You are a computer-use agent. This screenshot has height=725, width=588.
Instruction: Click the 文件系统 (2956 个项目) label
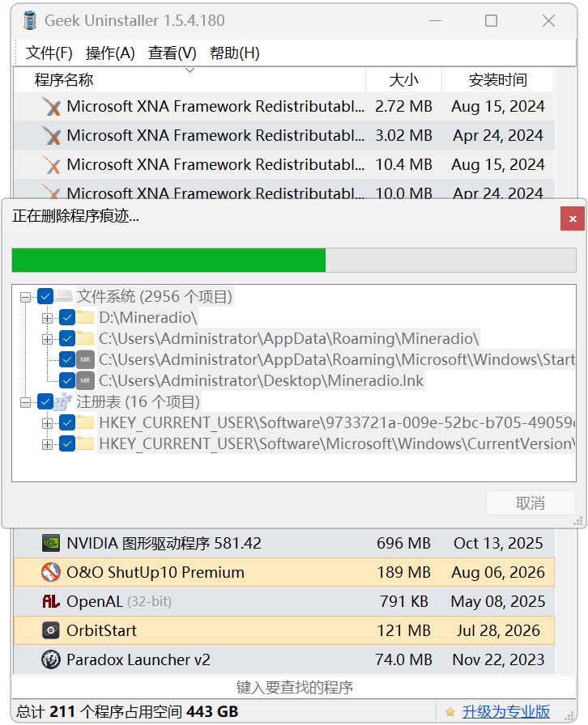click(154, 296)
